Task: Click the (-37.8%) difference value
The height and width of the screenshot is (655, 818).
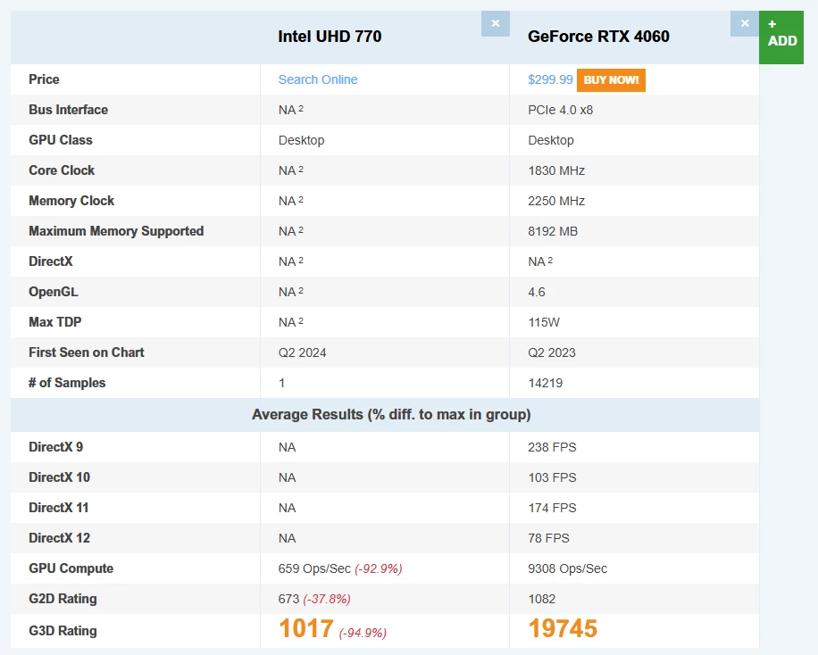Action: (327, 599)
